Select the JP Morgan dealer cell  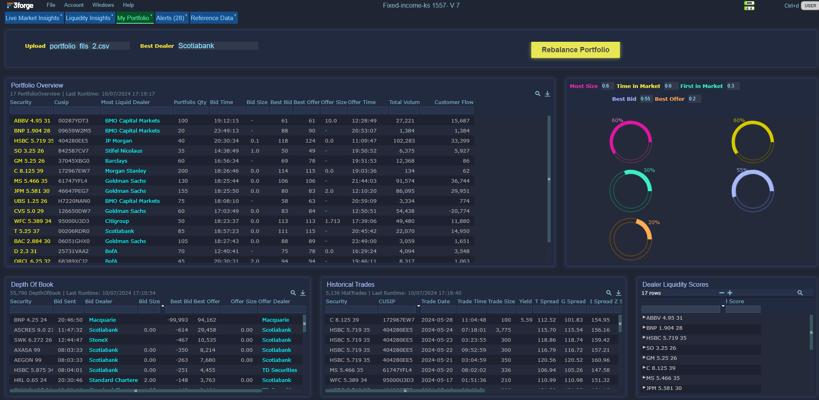pos(118,141)
